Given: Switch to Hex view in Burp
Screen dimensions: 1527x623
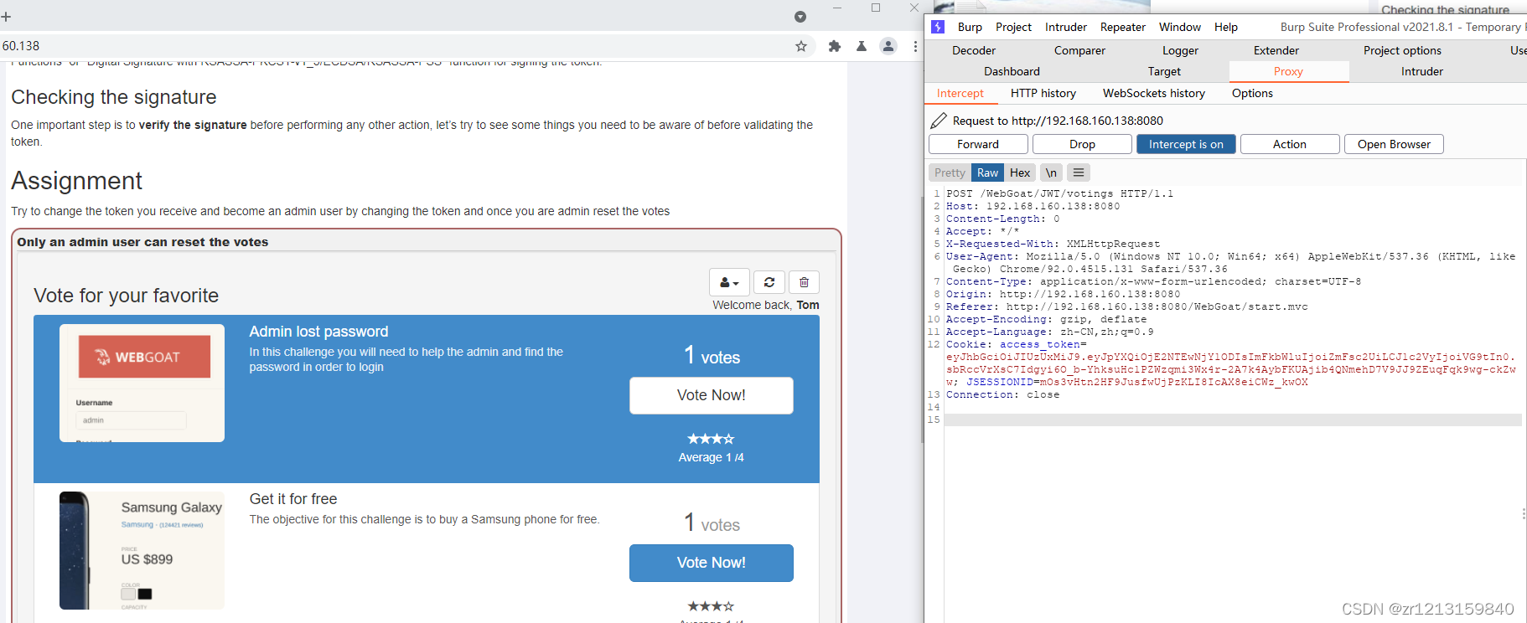Looking at the screenshot, I should point(1020,172).
